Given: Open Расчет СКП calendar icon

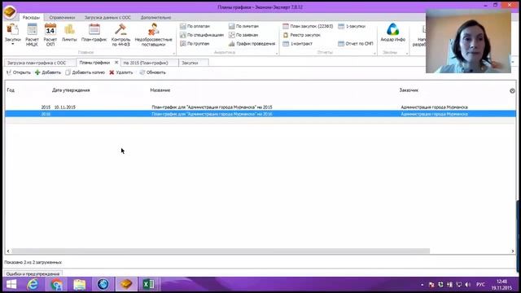Looking at the screenshot, I should 50,34.
